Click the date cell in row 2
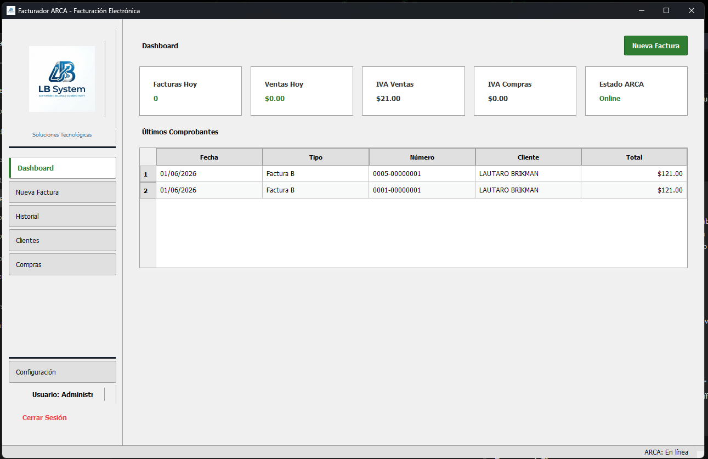Image resolution: width=708 pixels, height=459 pixels. tap(209, 190)
